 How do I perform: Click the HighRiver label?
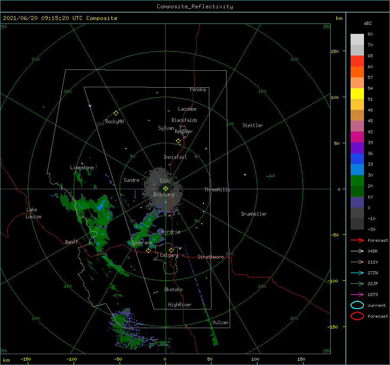(180, 305)
